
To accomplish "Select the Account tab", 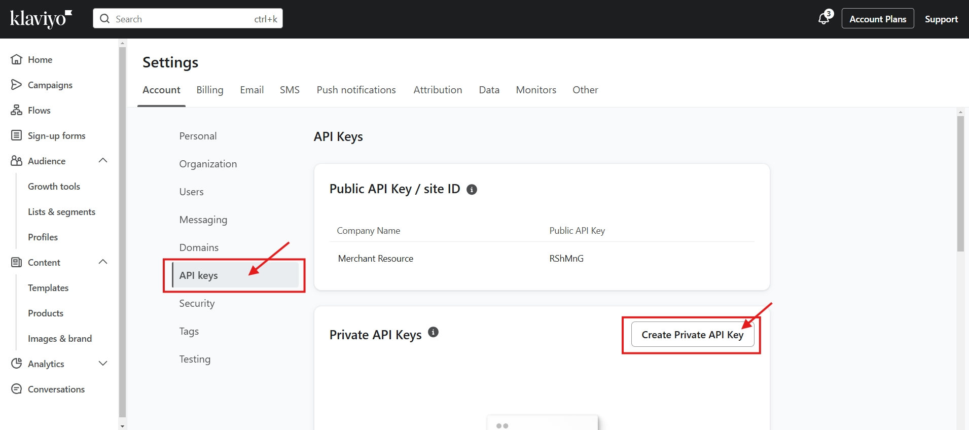I will [x=161, y=90].
